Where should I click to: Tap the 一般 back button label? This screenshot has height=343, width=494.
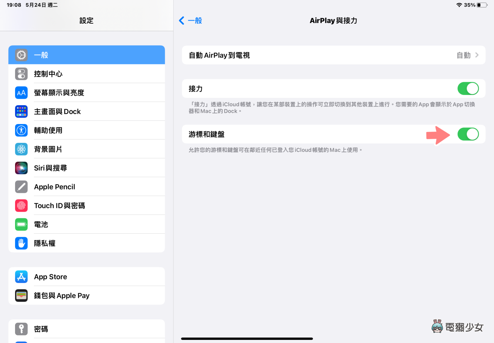click(x=195, y=21)
